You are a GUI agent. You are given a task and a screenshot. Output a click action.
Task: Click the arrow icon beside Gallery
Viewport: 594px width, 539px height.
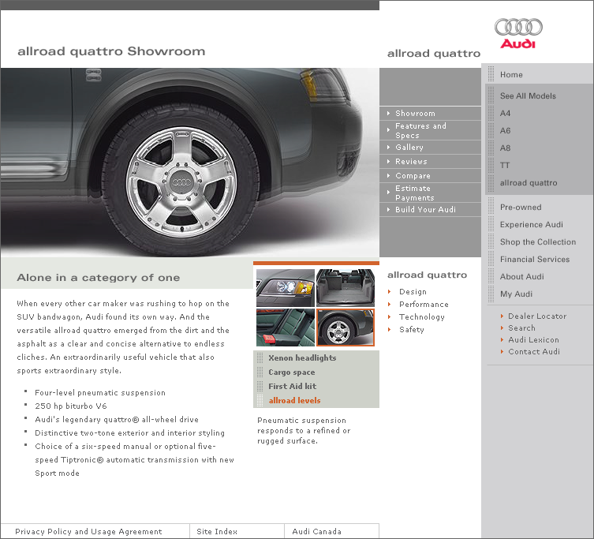[x=388, y=147]
